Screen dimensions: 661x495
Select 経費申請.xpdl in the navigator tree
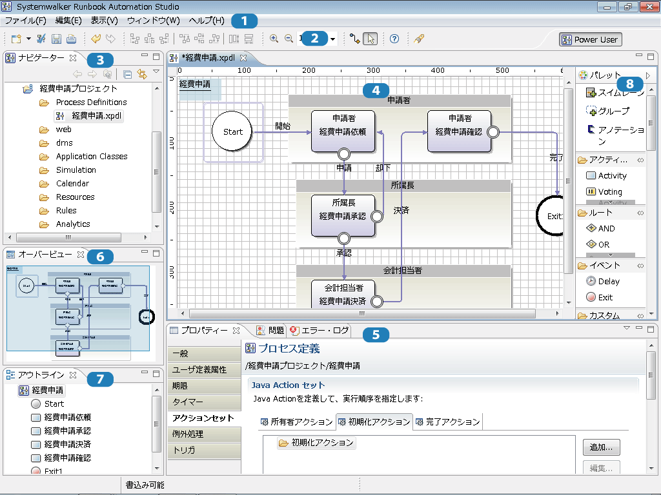(x=89, y=116)
